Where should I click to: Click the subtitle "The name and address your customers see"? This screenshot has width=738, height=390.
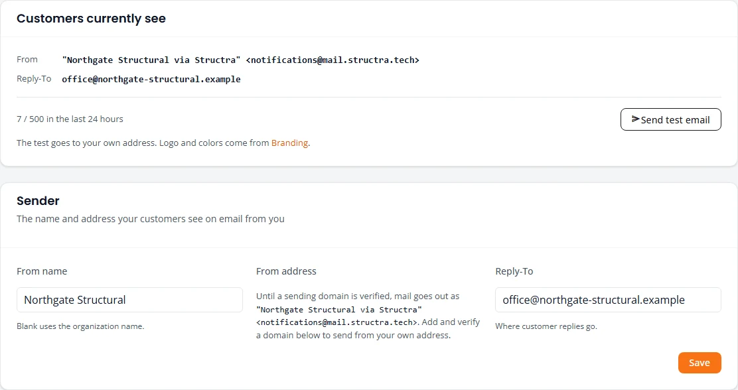[151, 219]
